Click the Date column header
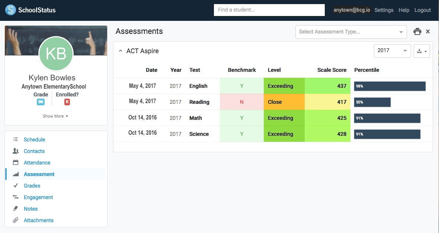The height and width of the screenshot is (233, 439). (151, 70)
